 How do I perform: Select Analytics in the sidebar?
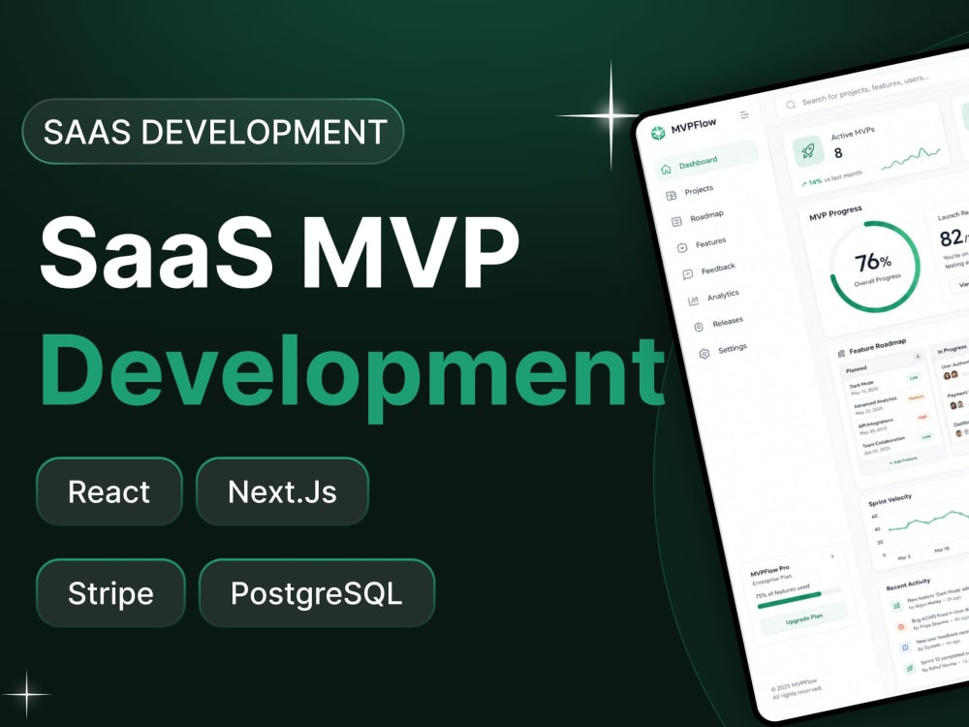tap(723, 296)
